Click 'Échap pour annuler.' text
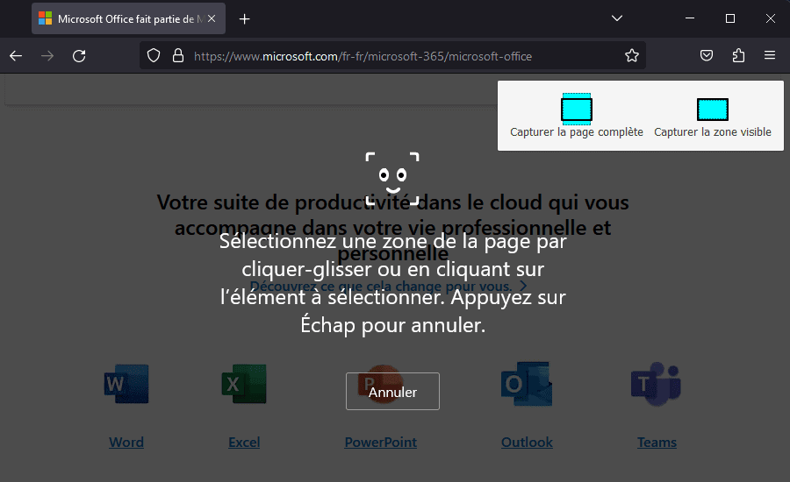This screenshot has width=790, height=482. click(393, 325)
